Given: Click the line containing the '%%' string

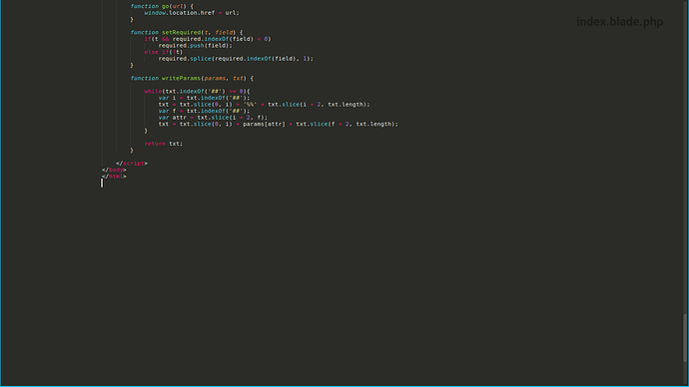Looking at the screenshot, I should [264, 105].
